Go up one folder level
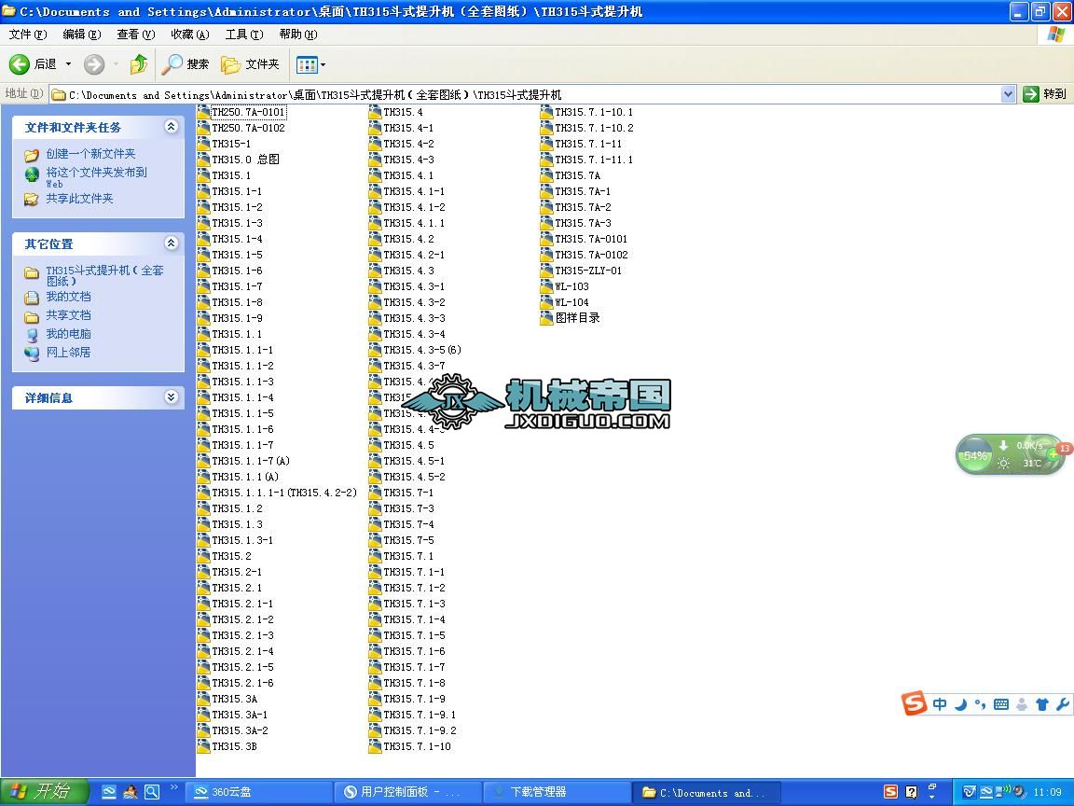 139,64
